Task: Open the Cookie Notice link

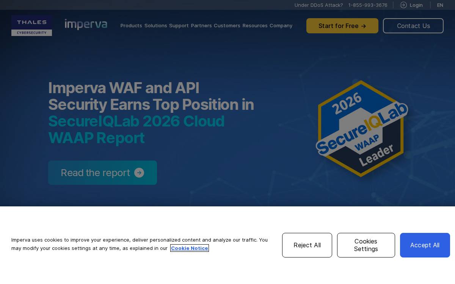Action: tap(189, 248)
